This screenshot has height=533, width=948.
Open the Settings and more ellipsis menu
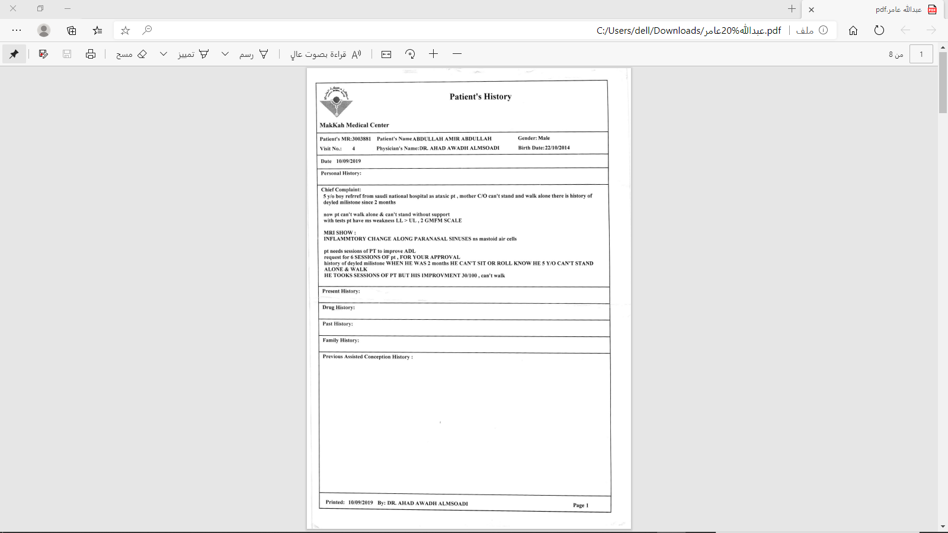(17, 30)
